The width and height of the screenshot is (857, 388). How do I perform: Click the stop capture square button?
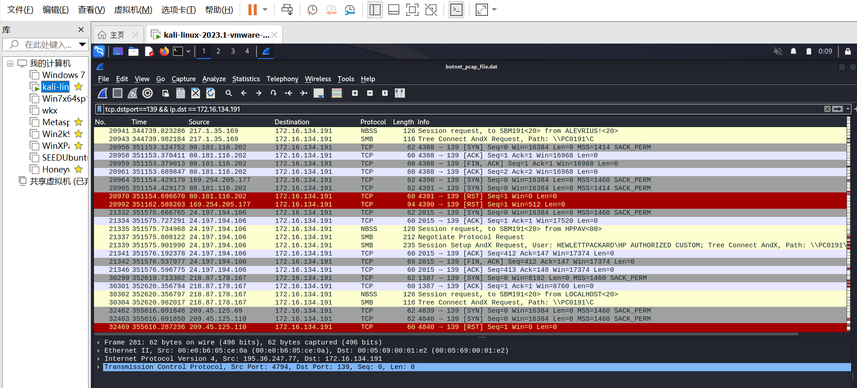point(118,93)
